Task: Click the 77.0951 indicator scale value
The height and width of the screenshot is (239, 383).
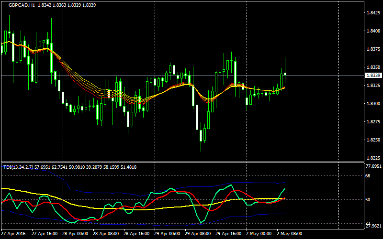Action: coord(374,166)
